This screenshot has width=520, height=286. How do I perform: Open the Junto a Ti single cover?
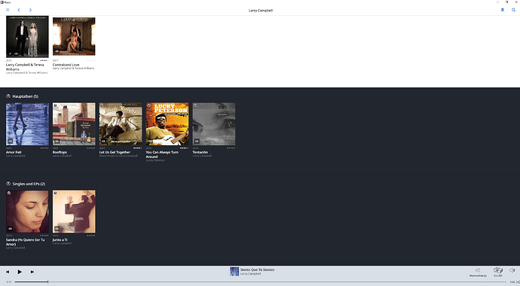click(x=74, y=211)
